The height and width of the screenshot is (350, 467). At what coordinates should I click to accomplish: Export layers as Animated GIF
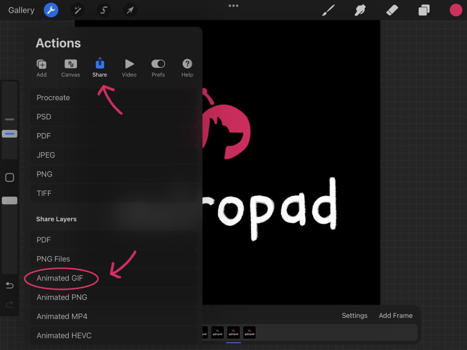click(x=113, y=278)
